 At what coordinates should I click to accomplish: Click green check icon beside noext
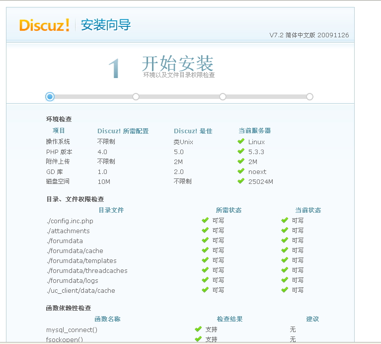(x=241, y=171)
